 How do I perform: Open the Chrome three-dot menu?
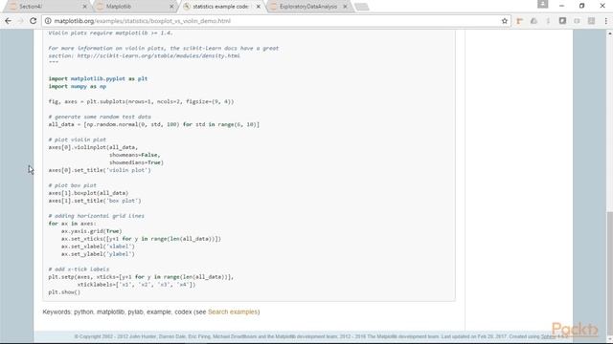click(605, 21)
